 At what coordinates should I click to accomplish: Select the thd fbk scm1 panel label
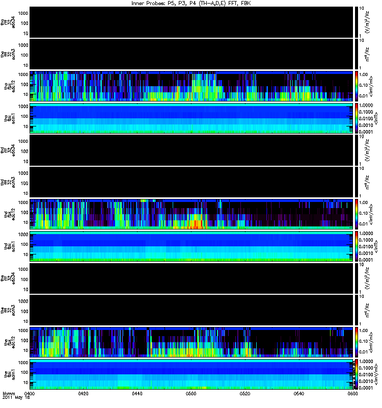point(10,246)
